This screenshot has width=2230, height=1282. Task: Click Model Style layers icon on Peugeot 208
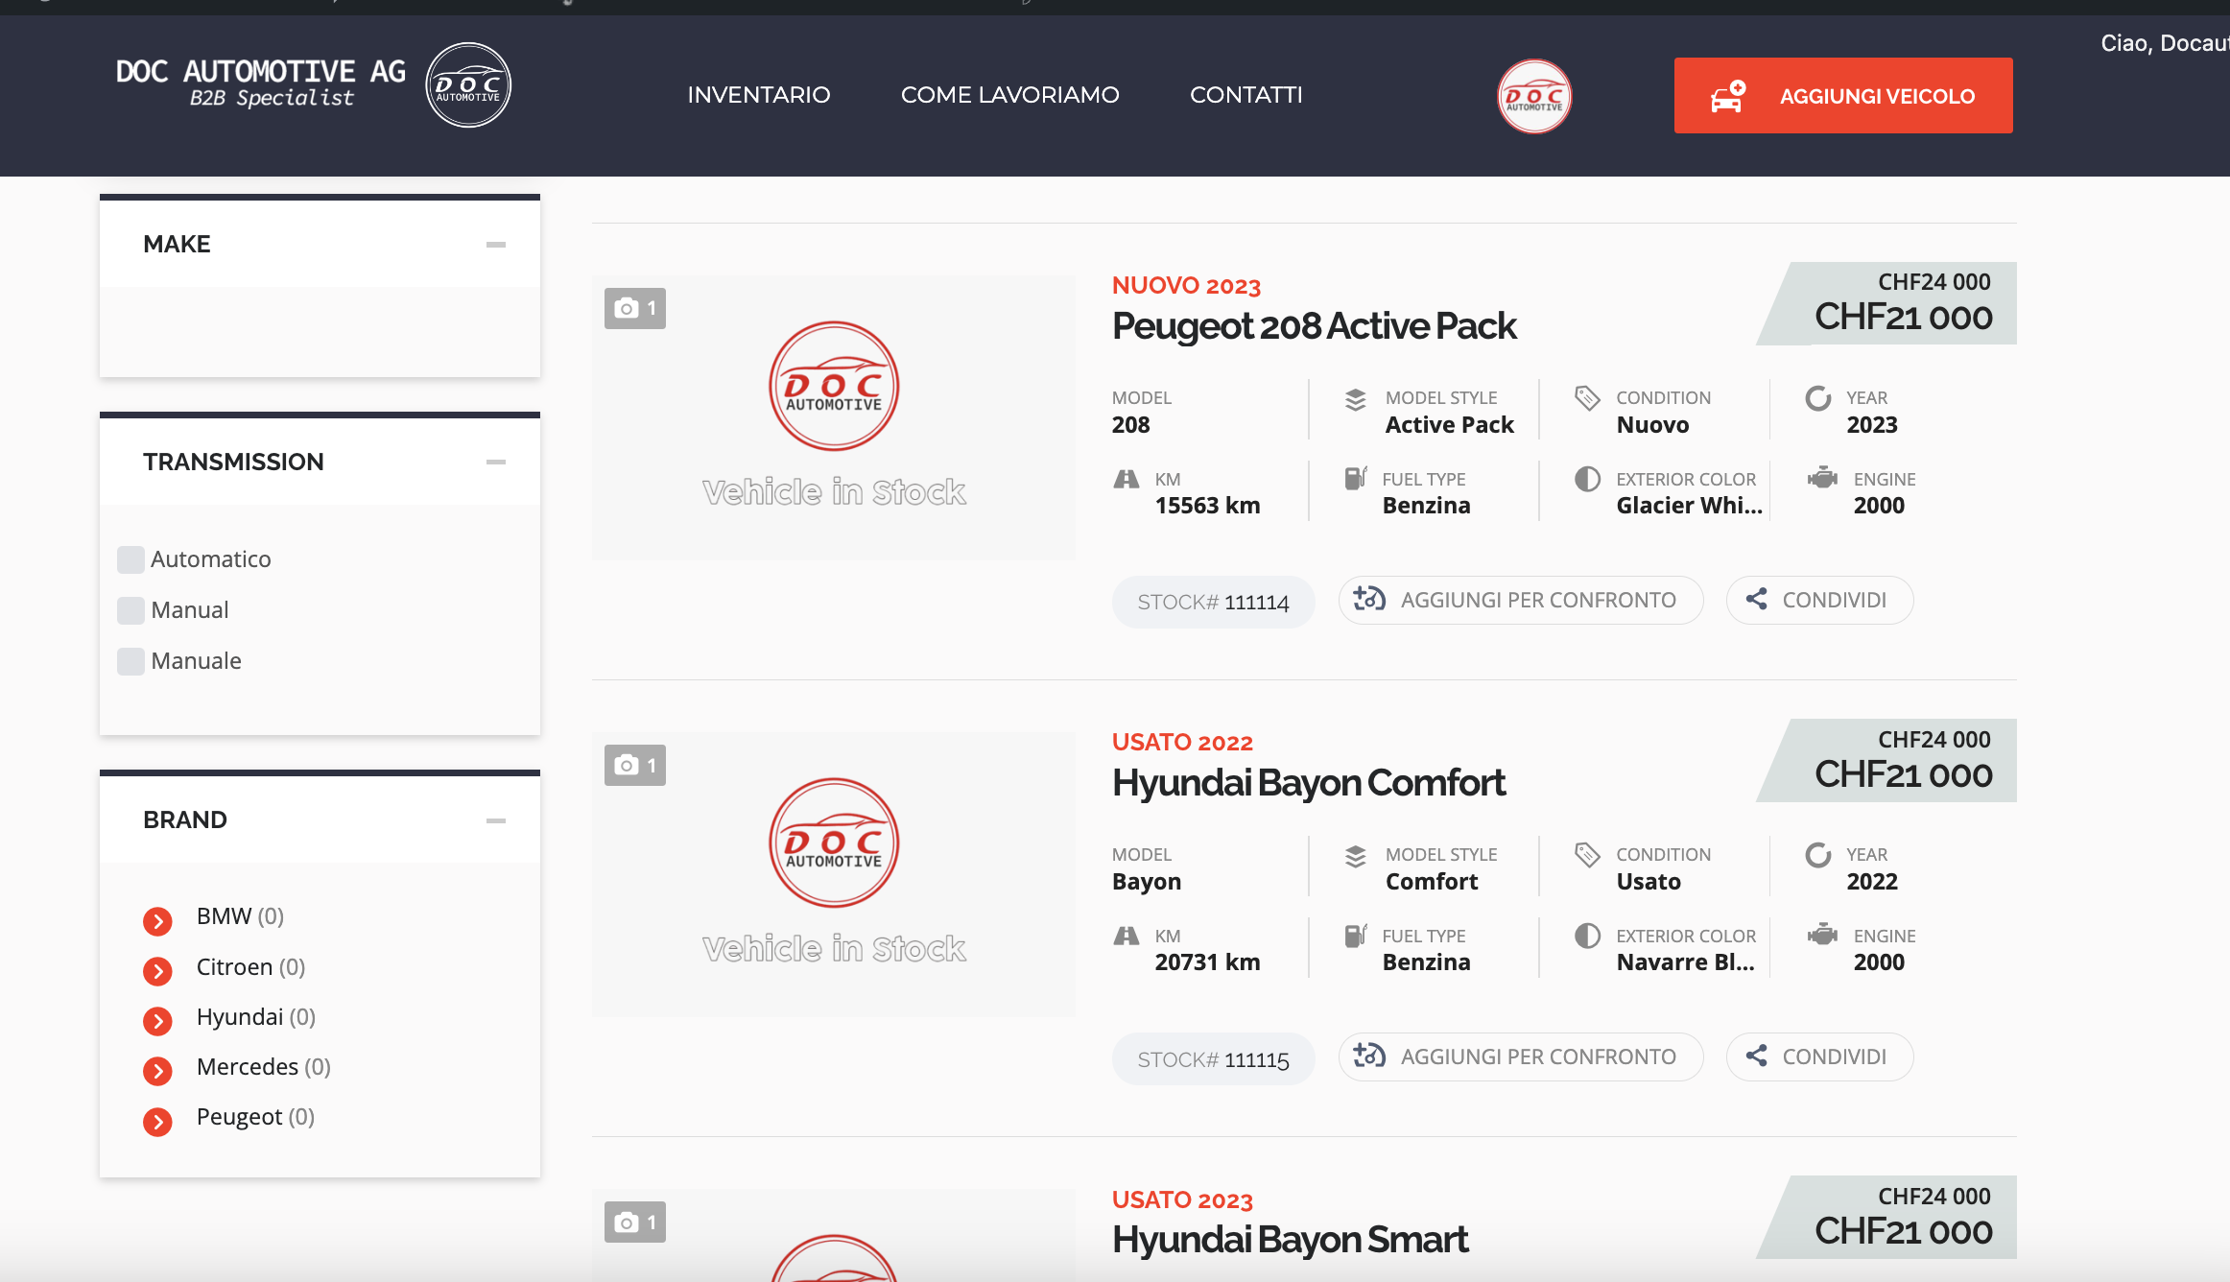pyautogui.click(x=1355, y=400)
